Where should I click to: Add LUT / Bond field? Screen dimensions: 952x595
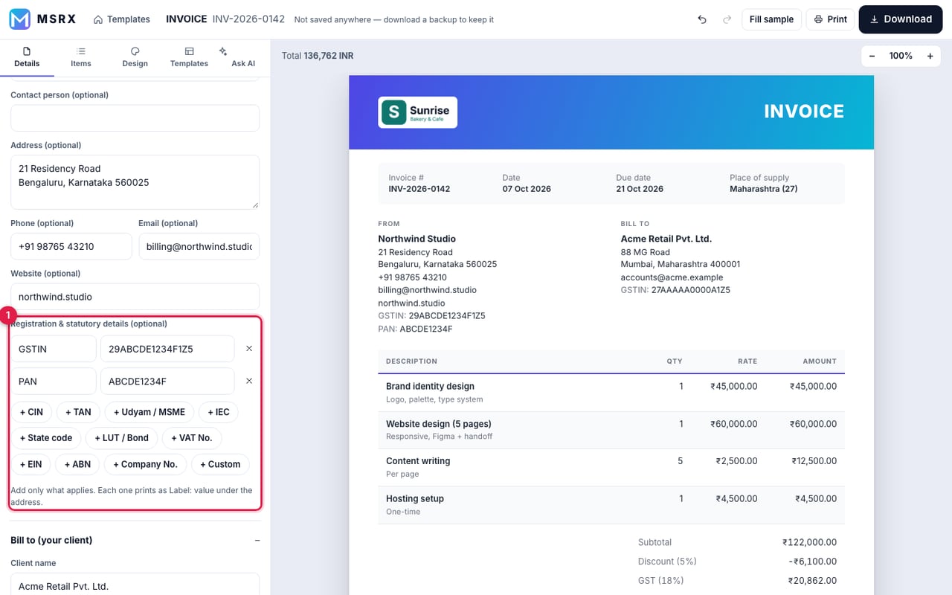(x=122, y=438)
